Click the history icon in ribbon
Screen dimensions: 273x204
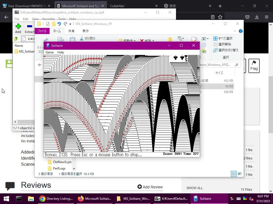(x=204, y=51)
